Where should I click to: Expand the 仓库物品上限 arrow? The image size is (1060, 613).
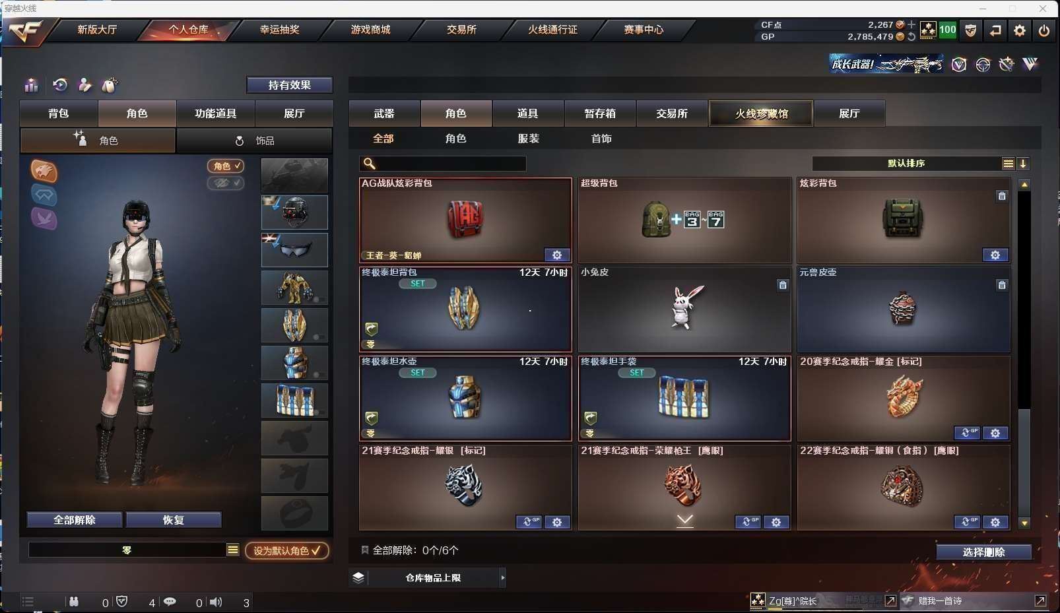(502, 578)
